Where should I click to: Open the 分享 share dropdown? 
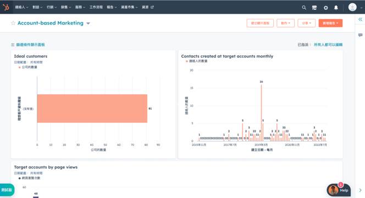click(x=306, y=23)
